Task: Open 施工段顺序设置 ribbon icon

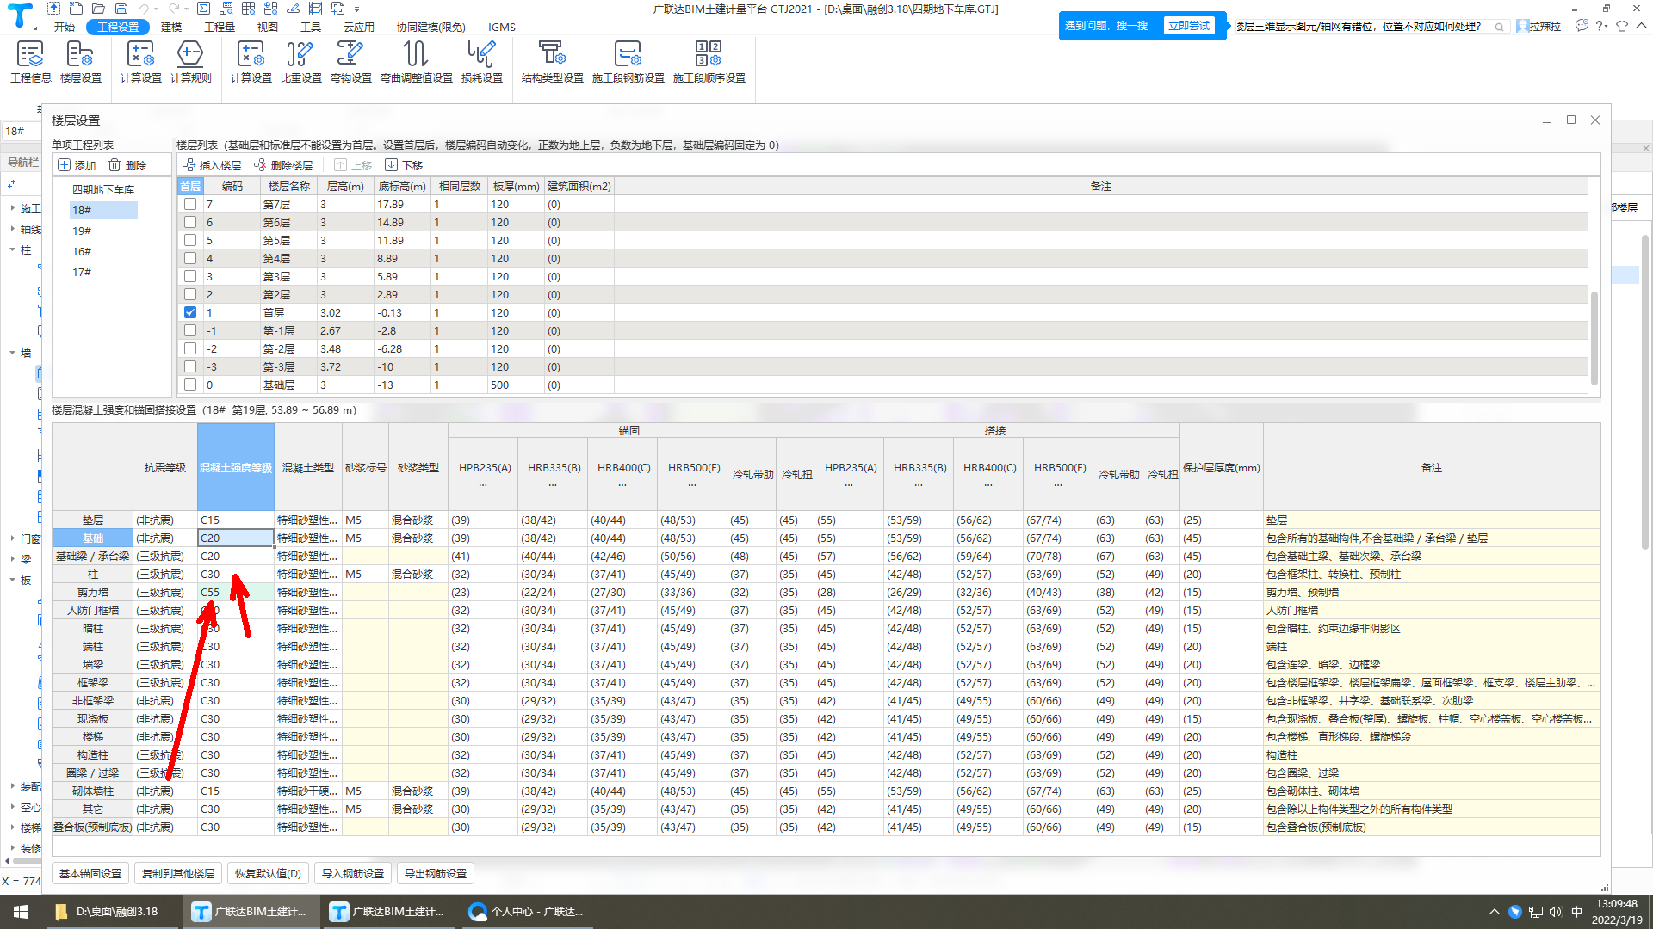Action: (x=709, y=62)
